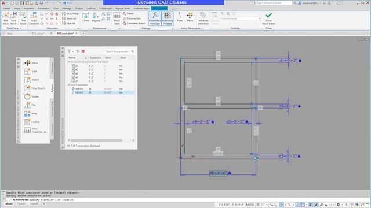Click the d5=0'-2" dimension label in drawing

[235, 122]
